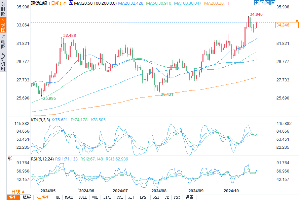Click the red sun icon beside RSI

tap(10, 158)
